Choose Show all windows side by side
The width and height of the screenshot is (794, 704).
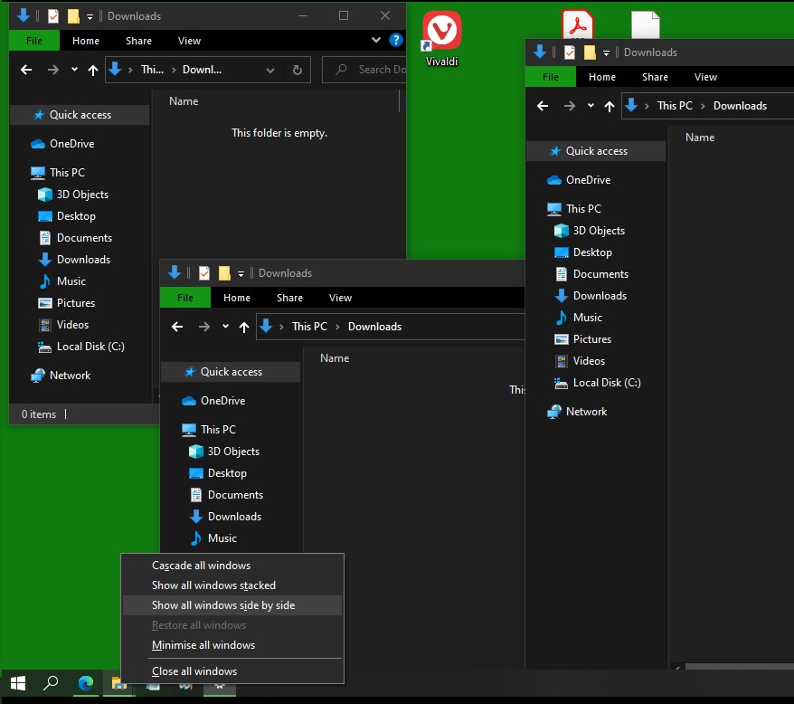(x=232, y=605)
